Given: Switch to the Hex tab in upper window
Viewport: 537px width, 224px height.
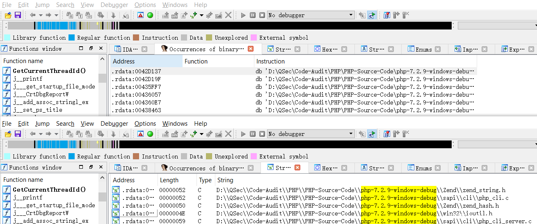Looking at the screenshot, I should click(326, 49).
